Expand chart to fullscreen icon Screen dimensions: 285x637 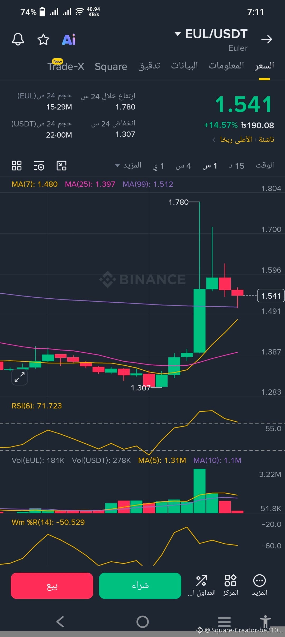coord(20,377)
